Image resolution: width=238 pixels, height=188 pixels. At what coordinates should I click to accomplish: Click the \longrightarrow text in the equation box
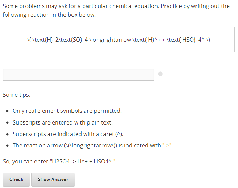(109, 40)
